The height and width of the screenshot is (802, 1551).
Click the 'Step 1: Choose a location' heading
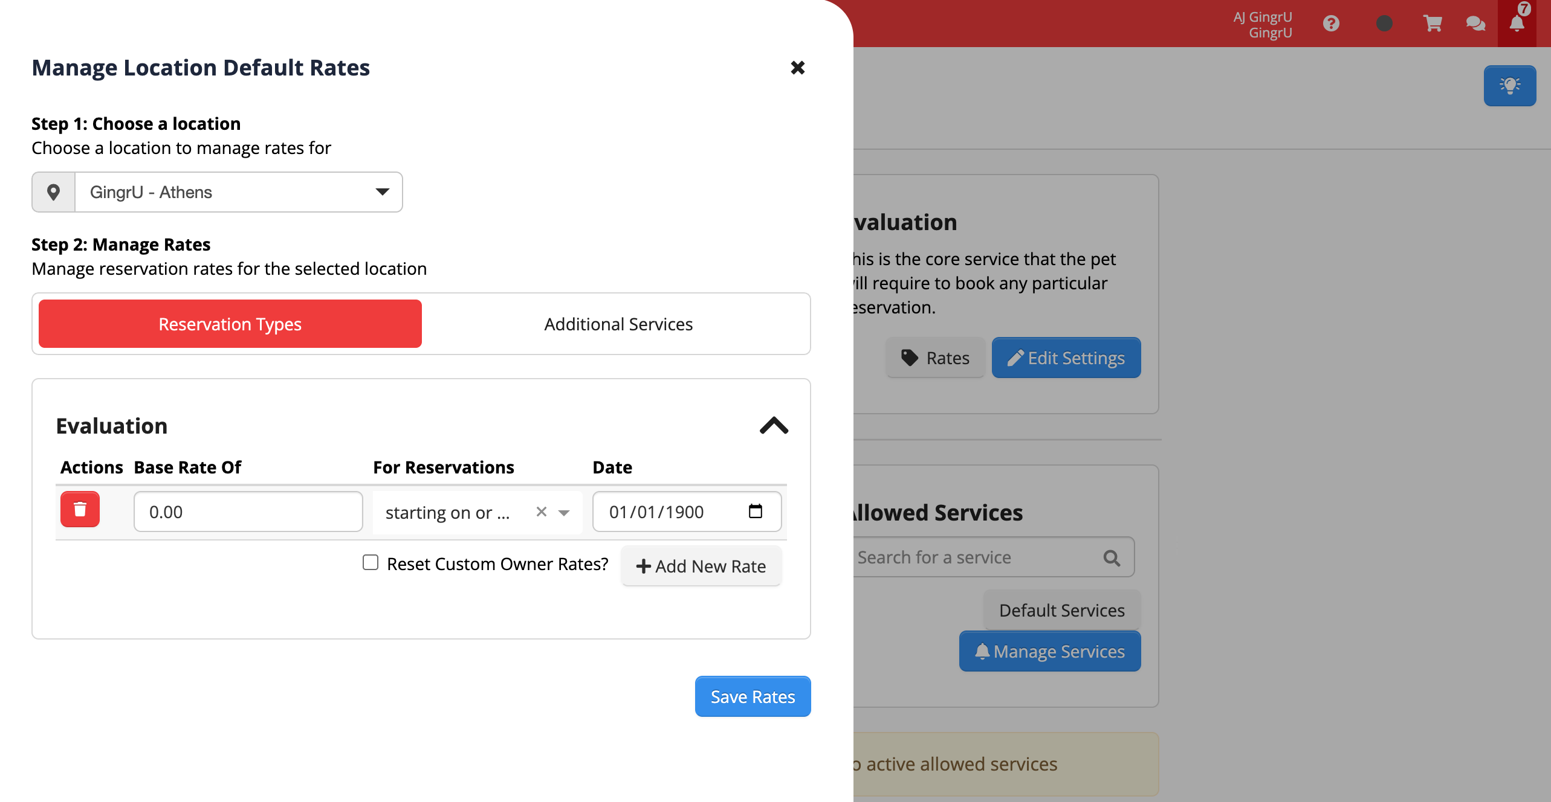tap(136, 124)
